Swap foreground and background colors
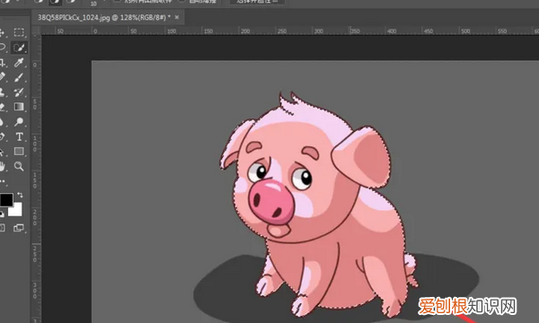Viewport: 539px width, 323px height. pyautogui.click(x=20, y=196)
